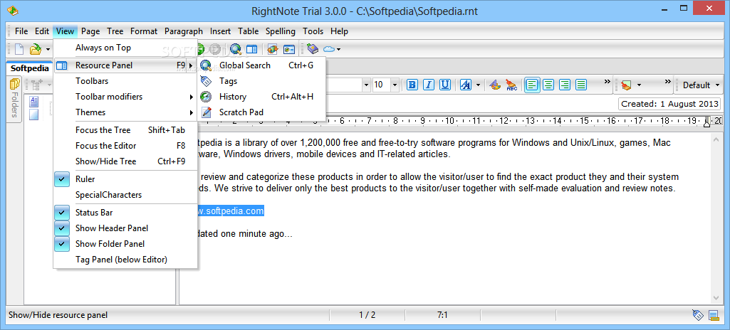This screenshot has width=730, height=330.
Task: Choose Show/Hide Tree
Action: pyautogui.click(x=125, y=161)
